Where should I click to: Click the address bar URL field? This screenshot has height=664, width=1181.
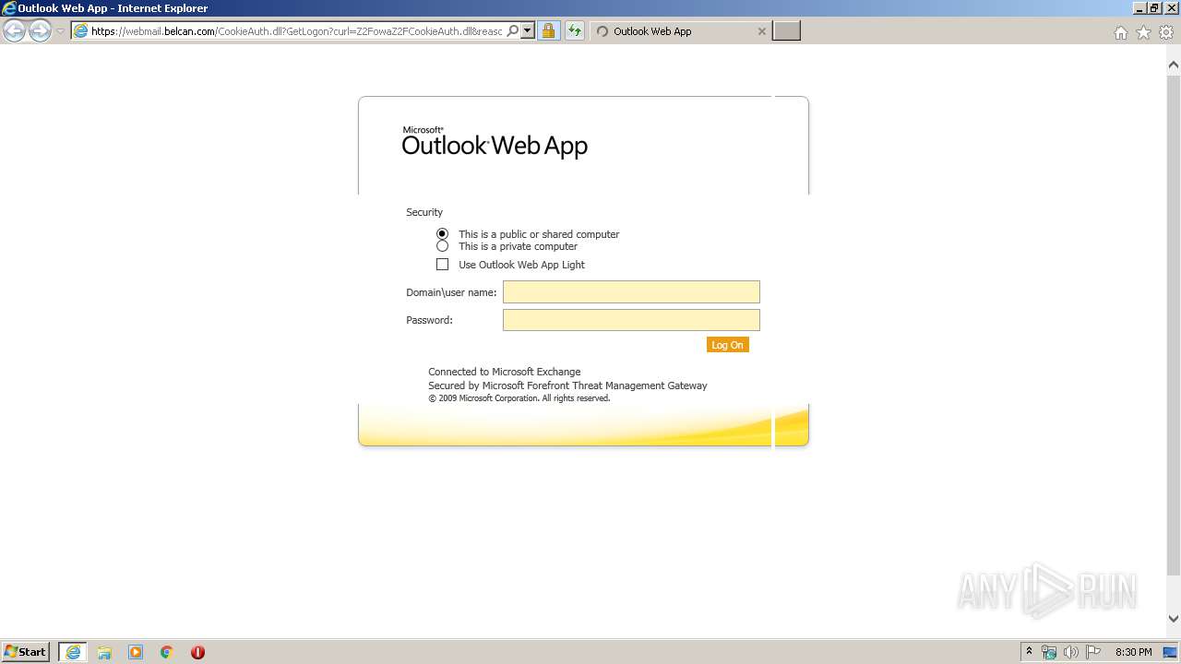(297, 31)
